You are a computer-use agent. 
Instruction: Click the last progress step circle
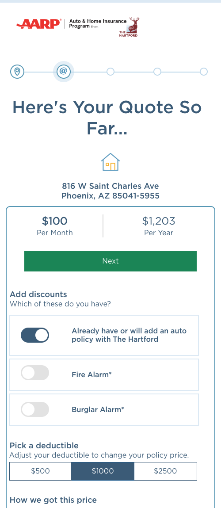(x=203, y=72)
